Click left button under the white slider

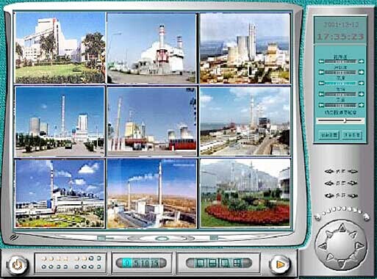(329, 135)
